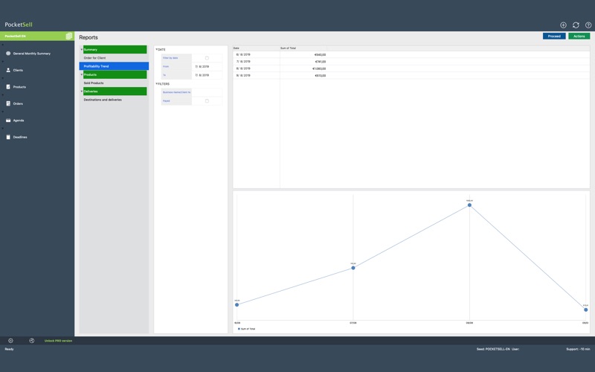Screen dimensions: 595x372
Task: Click the green Actions button
Action: click(579, 36)
